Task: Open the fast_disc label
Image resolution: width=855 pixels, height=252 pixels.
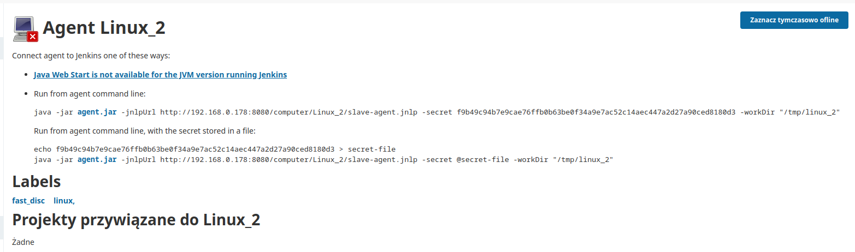Action: click(x=28, y=201)
